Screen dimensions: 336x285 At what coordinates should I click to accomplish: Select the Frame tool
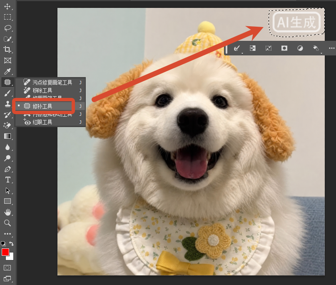pyautogui.click(x=7, y=60)
